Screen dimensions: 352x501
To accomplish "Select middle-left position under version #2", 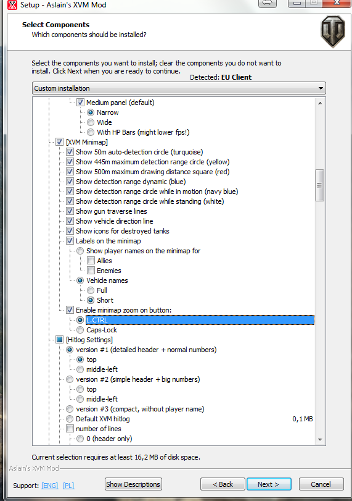I will pyautogui.click(x=80, y=399).
